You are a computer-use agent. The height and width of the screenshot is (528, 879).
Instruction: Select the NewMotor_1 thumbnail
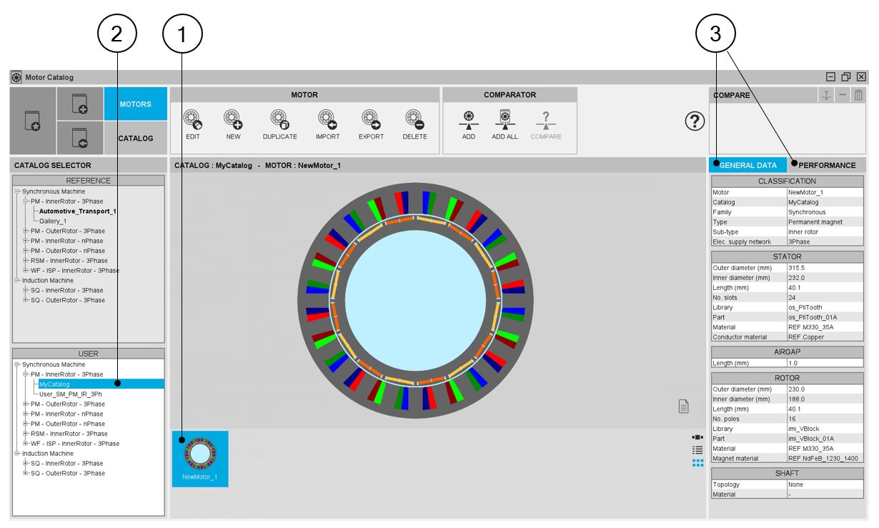tap(200, 458)
